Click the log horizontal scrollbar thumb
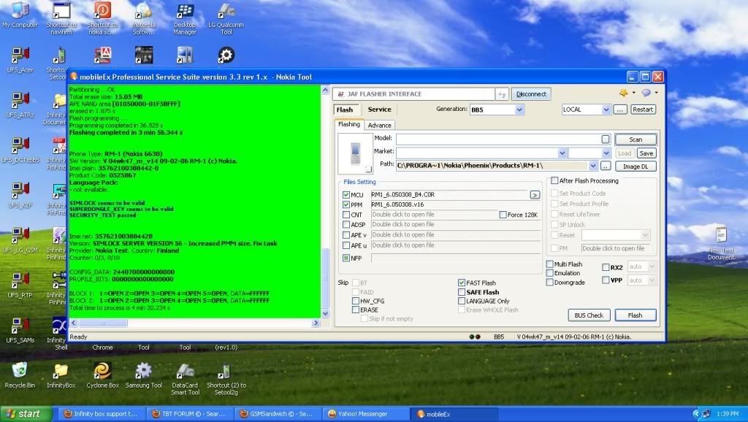 pos(103,323)
